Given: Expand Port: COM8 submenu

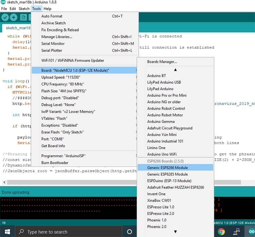Looking at the screenshot, I should pos(84,139).
